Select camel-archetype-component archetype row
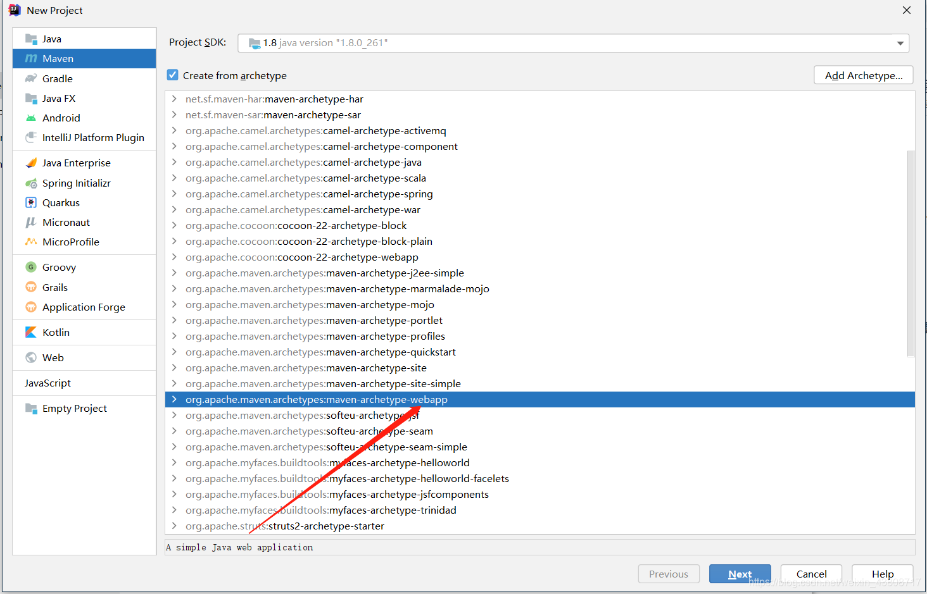Image resolution: width=927 pixels, height=594 pixels. click(540, 146)
